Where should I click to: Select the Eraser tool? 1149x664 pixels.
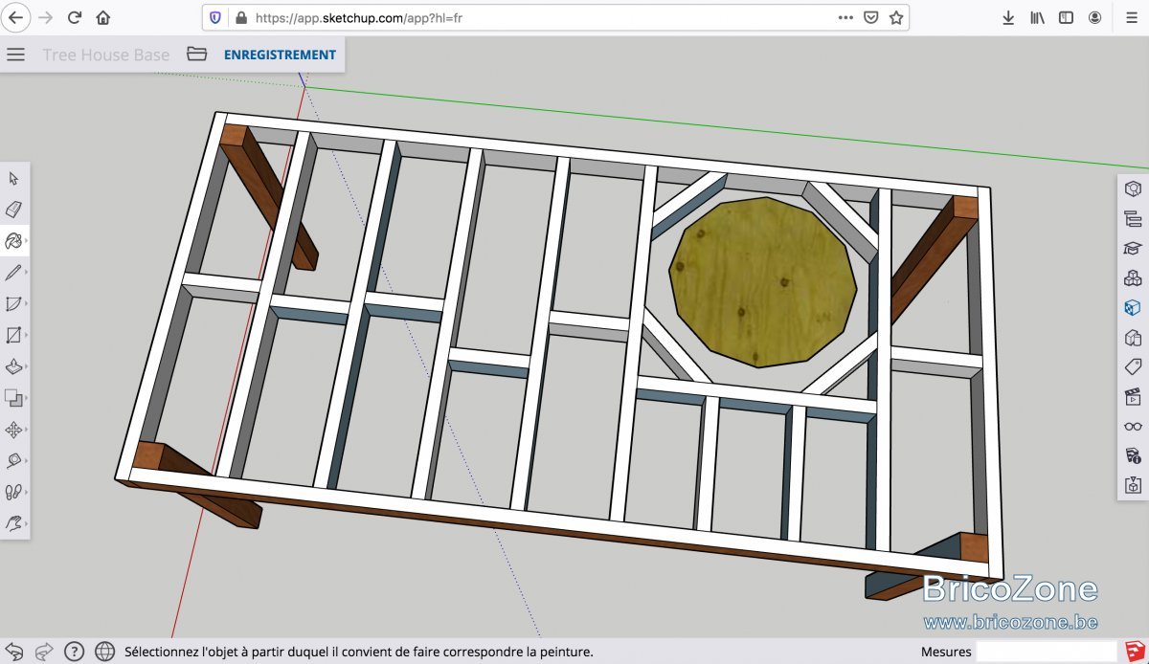pyautogui.click(x=13, y=210)
